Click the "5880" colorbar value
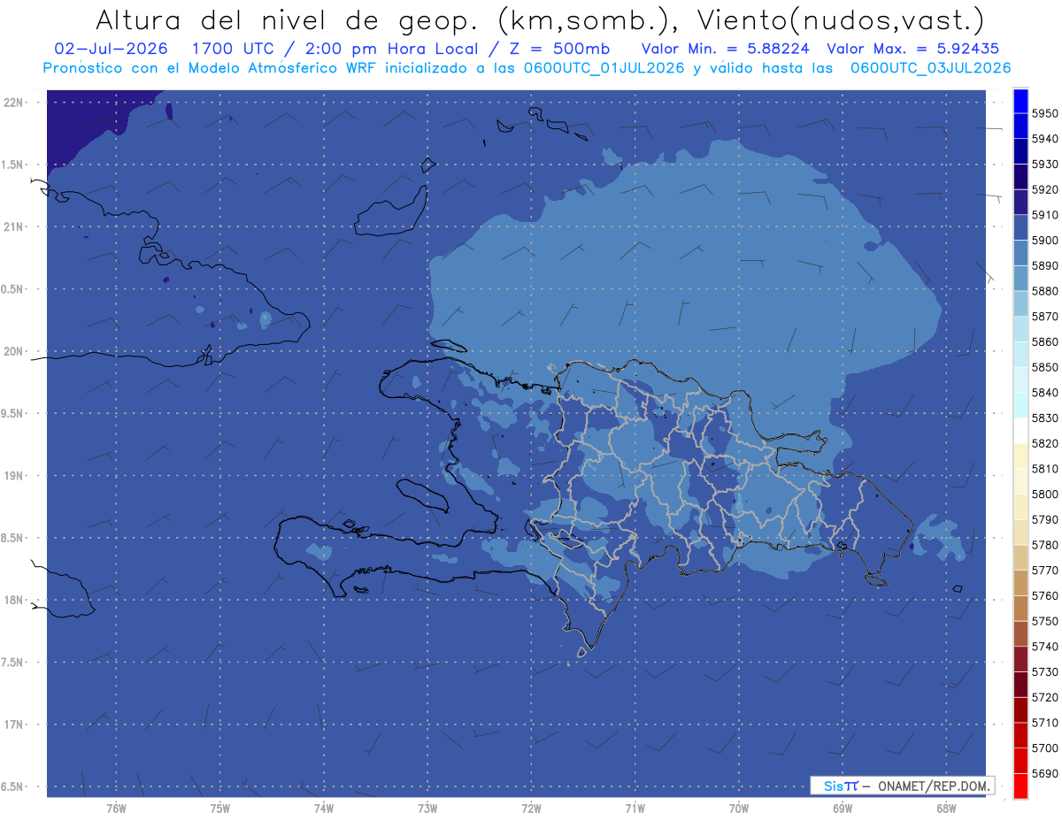 click(x=1045, y=291)
